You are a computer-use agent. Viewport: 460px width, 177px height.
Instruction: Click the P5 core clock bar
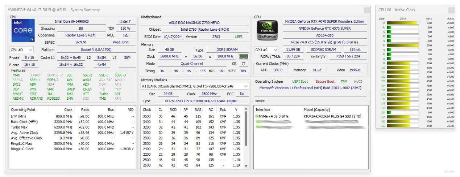(x=403, y=46)
